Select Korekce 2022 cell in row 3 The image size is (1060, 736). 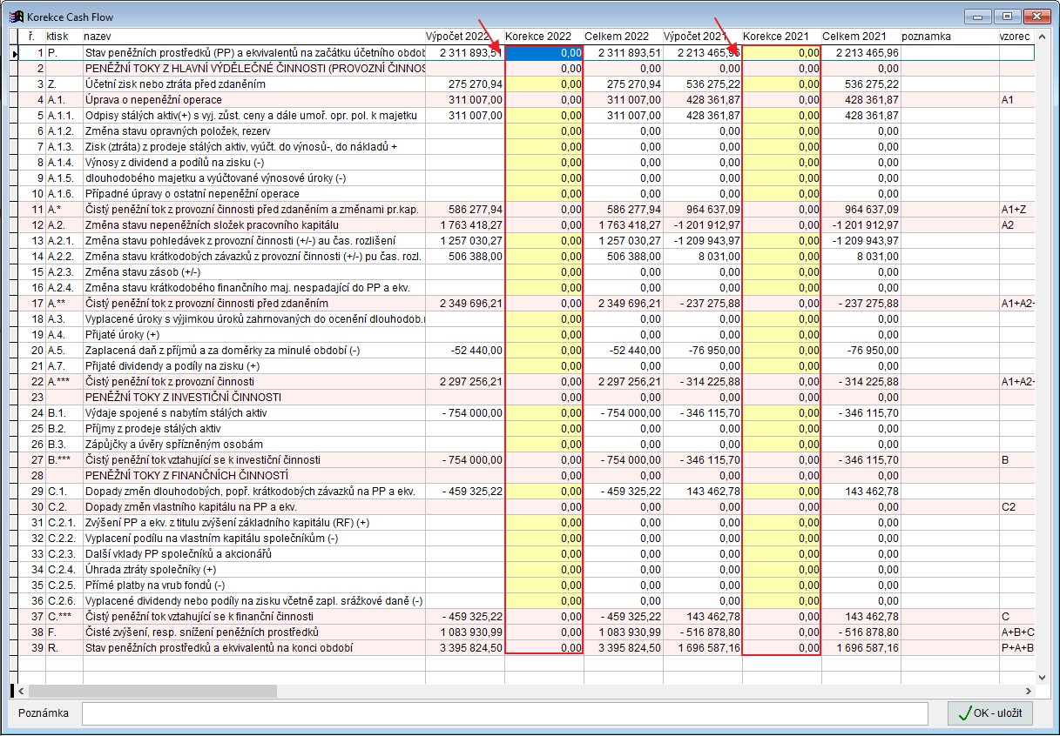click(x=544, y=84)
